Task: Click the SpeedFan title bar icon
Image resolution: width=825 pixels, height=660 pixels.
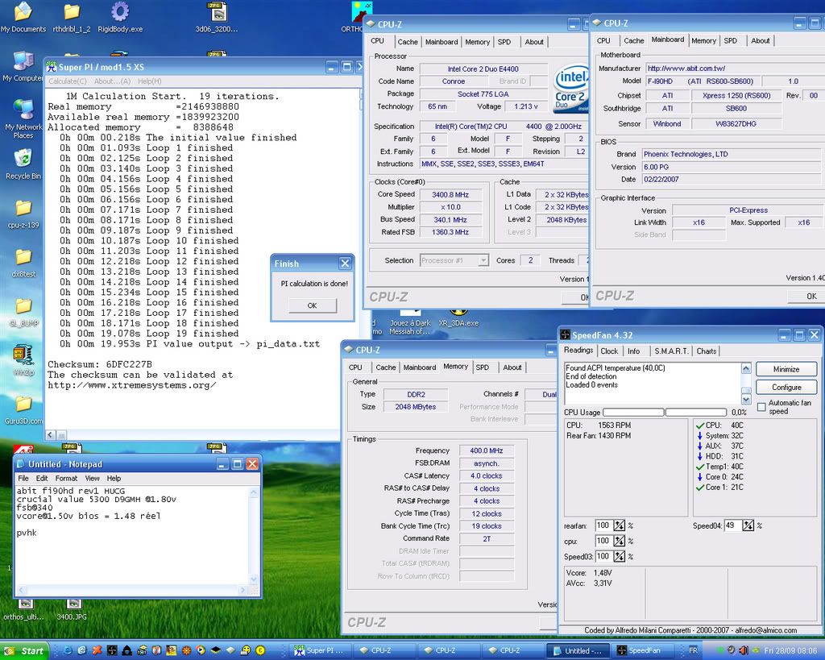Action: 566,334
